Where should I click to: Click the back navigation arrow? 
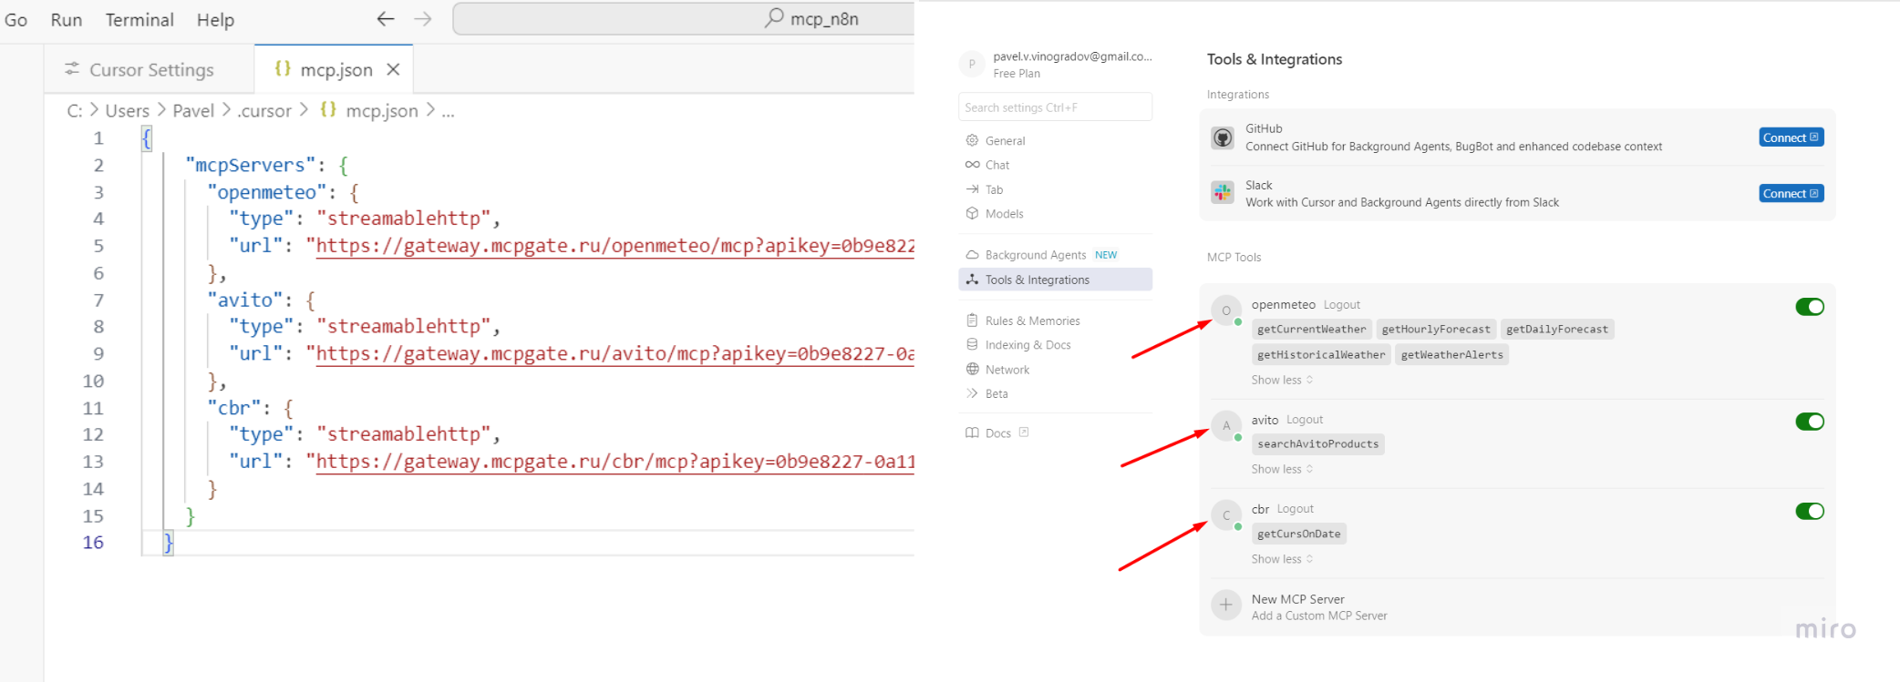click(386, 19)
